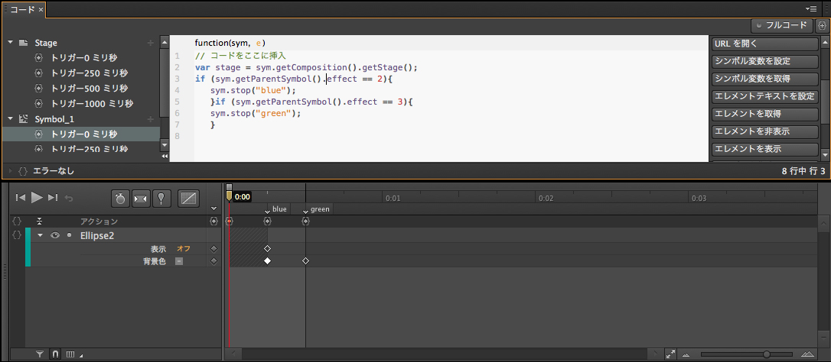This screenshot has height=362, width=831.
Task: Select the trigger under green label
Action: pos(305,221)
